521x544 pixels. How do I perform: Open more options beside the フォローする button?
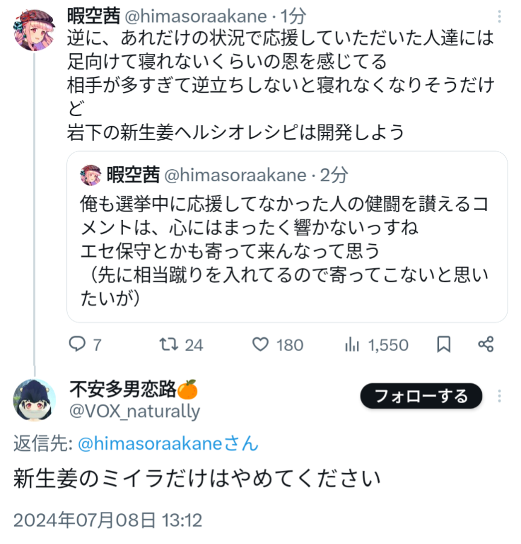[499, 397]
